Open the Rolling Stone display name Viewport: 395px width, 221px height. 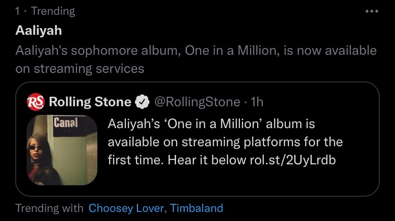[90, 101]
